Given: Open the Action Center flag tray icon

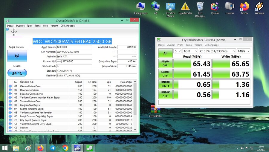Looking at the screenshot, I should click(247, 148).
